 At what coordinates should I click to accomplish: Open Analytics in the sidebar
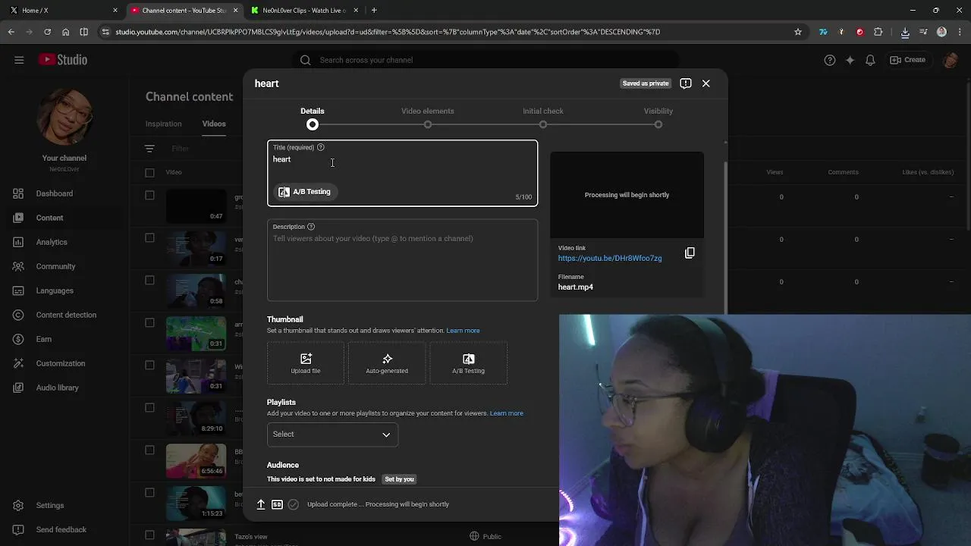64,242
